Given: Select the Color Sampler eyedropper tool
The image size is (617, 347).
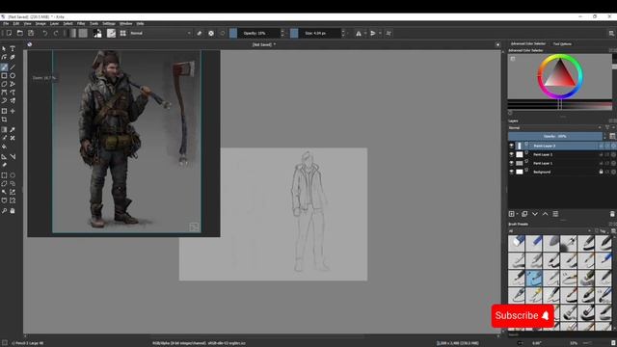Looking at the screenshot, I should tap(13, 130).
